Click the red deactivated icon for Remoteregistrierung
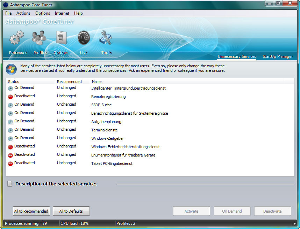The image size is (300, 229). pyautogui.click(x=10, y=97)
